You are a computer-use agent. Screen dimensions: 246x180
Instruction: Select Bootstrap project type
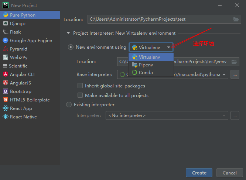(x=30, y=91)
